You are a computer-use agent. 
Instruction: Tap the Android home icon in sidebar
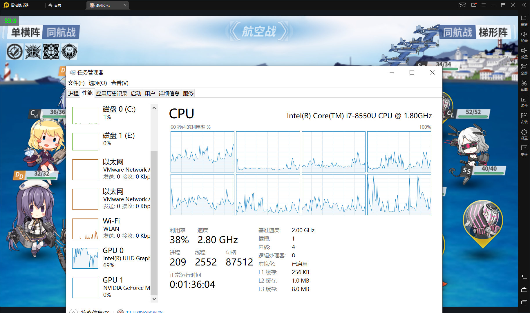[524, 290]
